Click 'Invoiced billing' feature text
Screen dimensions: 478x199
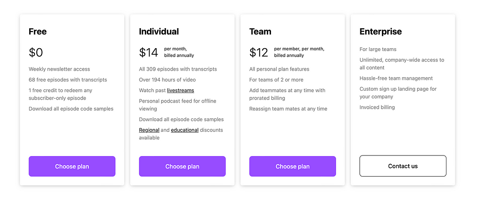(377, 107)
